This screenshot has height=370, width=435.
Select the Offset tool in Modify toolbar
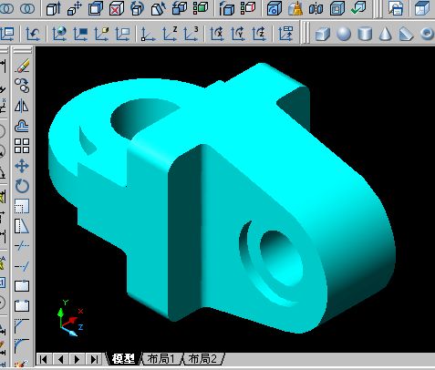(22, 126)
